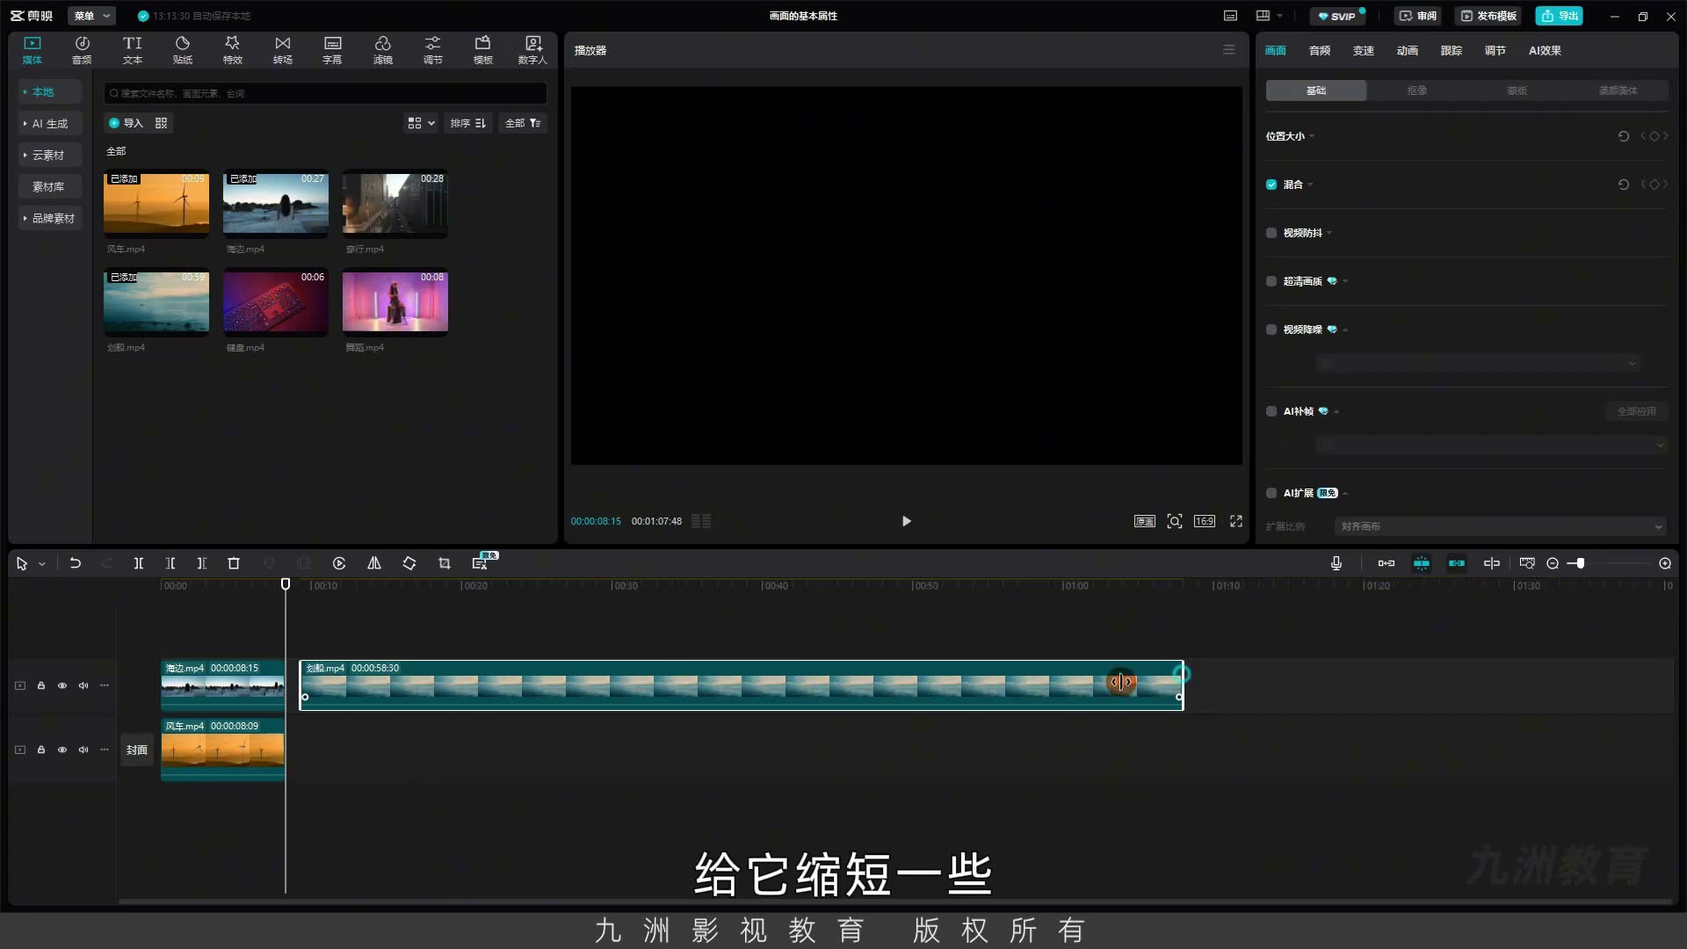Open the 字幕 captions panel
Image resolution: width=1687 pixels, height=949 pixels.
click(x=332, y=50)
